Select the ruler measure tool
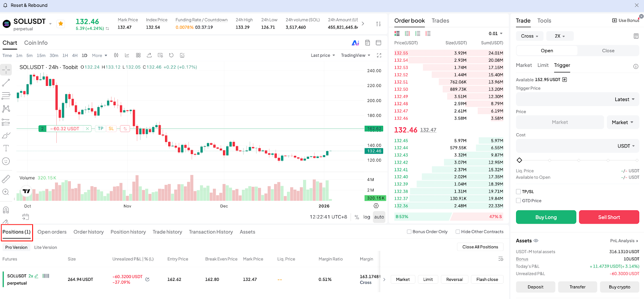644x299 pixels. 6,179
